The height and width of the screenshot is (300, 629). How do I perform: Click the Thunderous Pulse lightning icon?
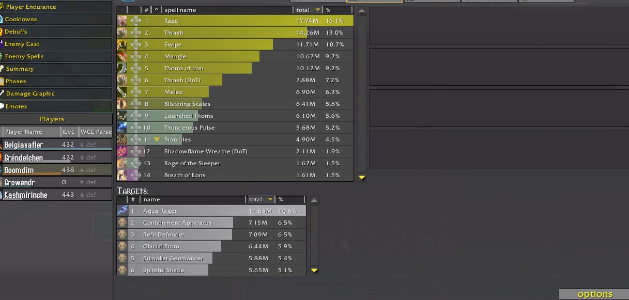pyautogui.click(x=122, y=128)
